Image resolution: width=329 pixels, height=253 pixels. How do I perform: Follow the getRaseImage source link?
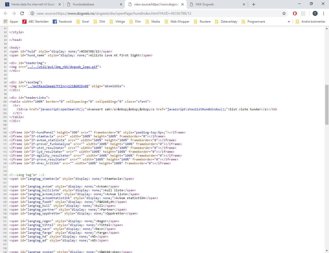coord(58,86)
